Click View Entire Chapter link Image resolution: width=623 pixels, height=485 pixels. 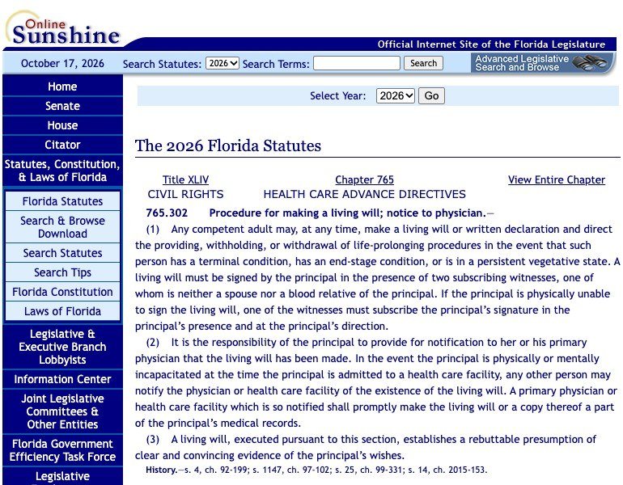[x=557, y=179]
